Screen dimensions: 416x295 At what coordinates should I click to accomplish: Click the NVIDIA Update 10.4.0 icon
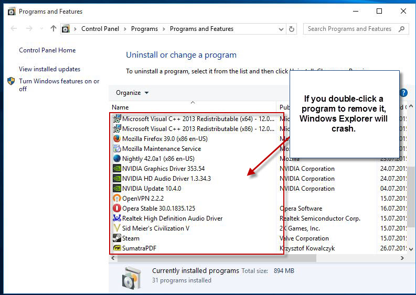[117, 189]
